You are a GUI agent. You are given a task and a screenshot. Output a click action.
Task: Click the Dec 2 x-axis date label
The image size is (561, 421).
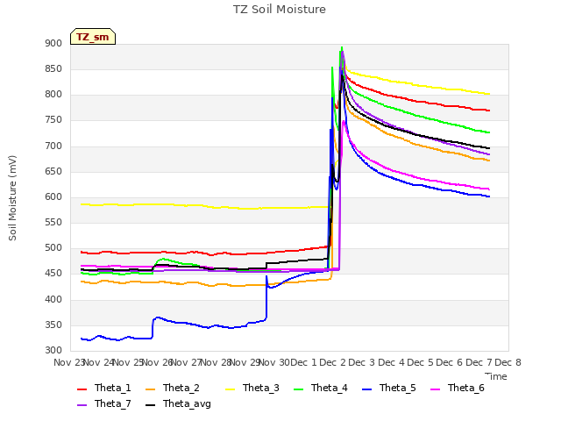tap(333, 362)
